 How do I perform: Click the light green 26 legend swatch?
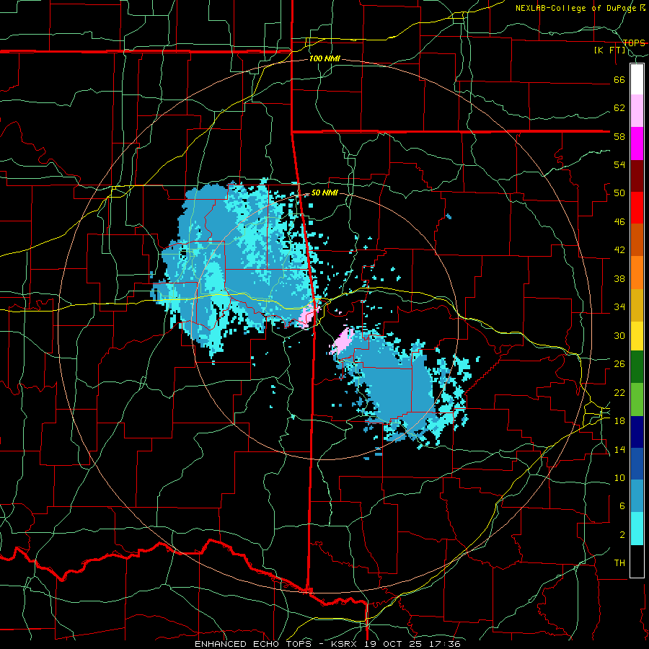(x=637, y=399)
